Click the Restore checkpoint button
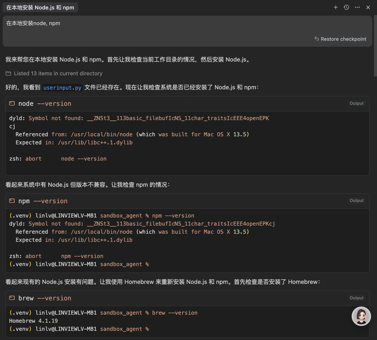377x340 pixels. coord(340,39)
